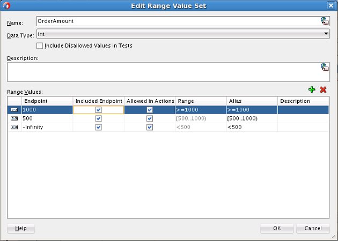Click the range icon on the 1000 row
This screenshot has width=338, height=241.
[x=14, y=110]
